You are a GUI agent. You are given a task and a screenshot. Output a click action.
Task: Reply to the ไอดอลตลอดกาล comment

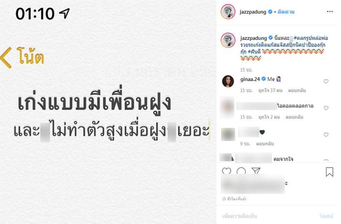pos(294,117)
